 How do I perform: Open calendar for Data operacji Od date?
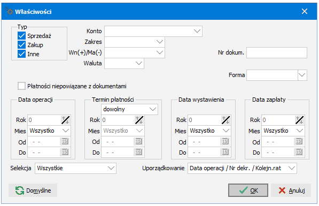click(x=65, y=141)
